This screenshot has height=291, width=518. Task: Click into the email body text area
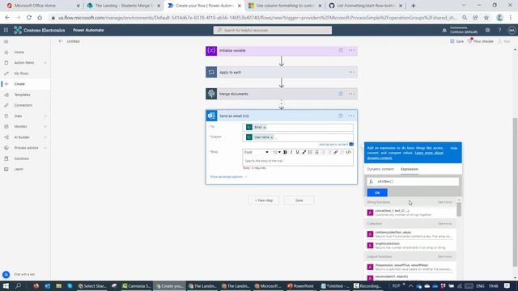click(x=298, y=161)
